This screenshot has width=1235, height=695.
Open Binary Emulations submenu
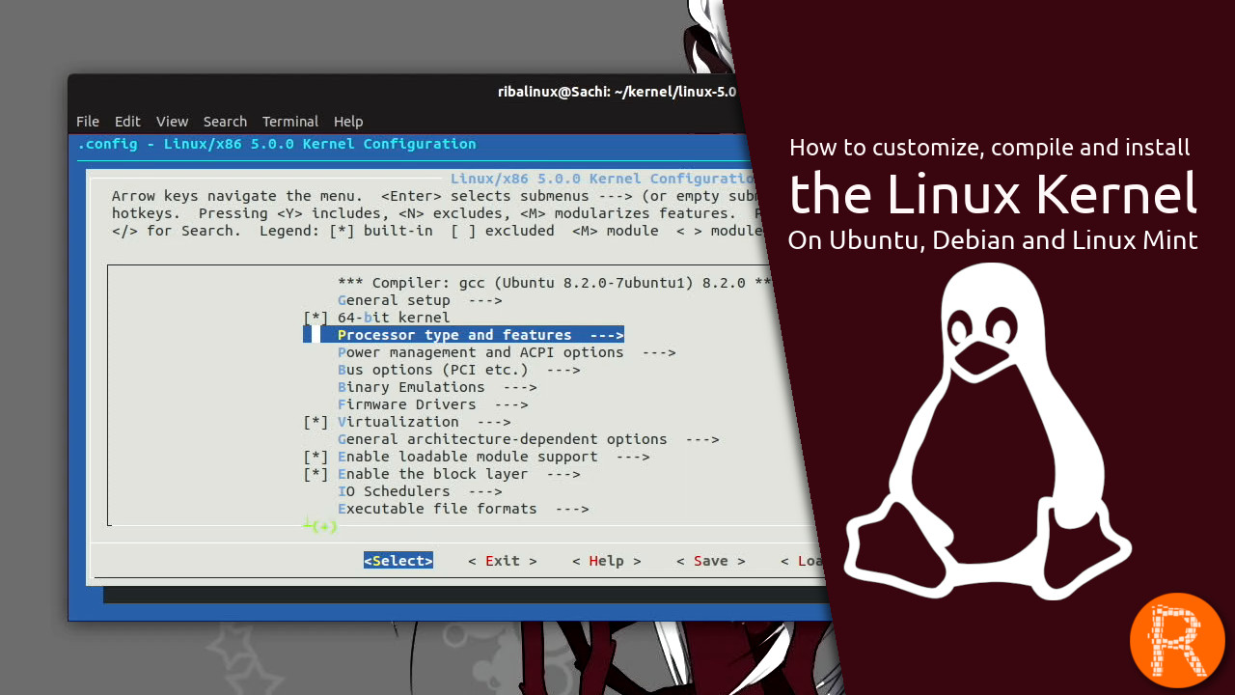click(x=437, y=387)
